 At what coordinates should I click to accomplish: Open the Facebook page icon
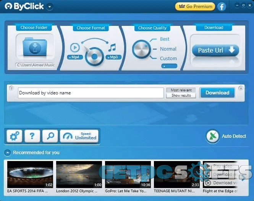click(x=222, y=6)
